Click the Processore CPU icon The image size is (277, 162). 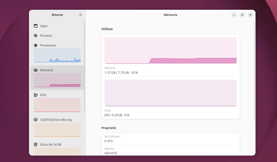point(35,45)
